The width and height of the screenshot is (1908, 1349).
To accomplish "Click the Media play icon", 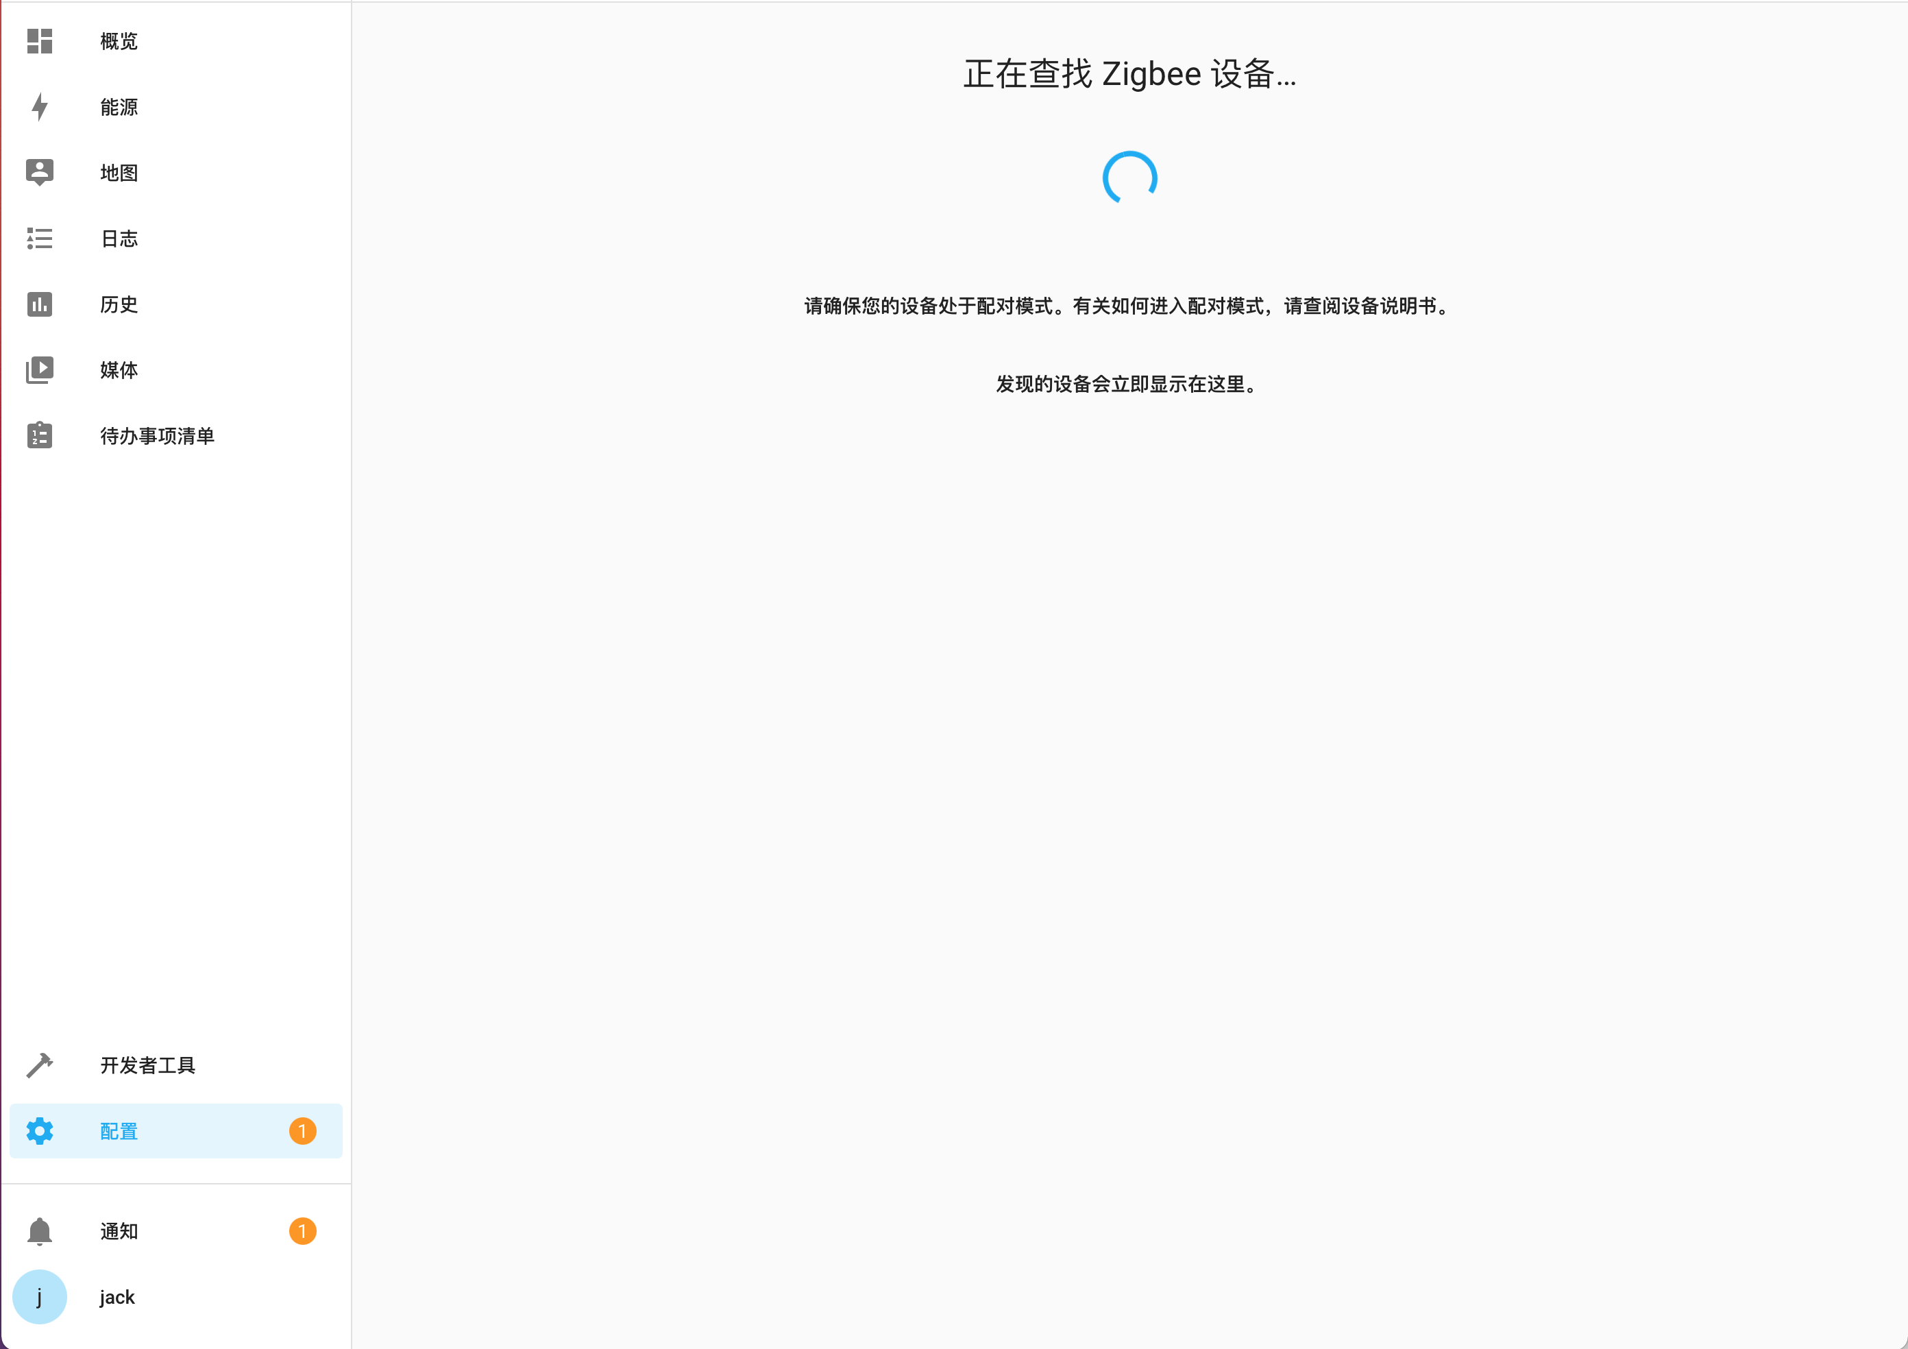I will 39,370.
